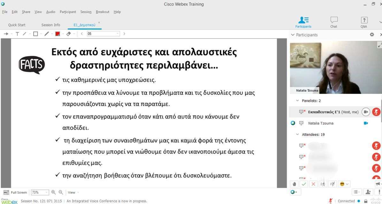Click Session No. 121 071 3115 text
382x204 pixels.
coord(41,201)
